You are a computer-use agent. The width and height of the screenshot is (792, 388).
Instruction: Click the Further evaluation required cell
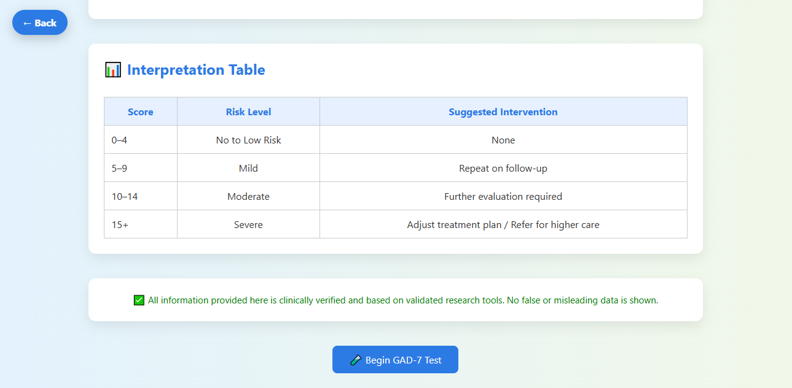coord(503,196)
